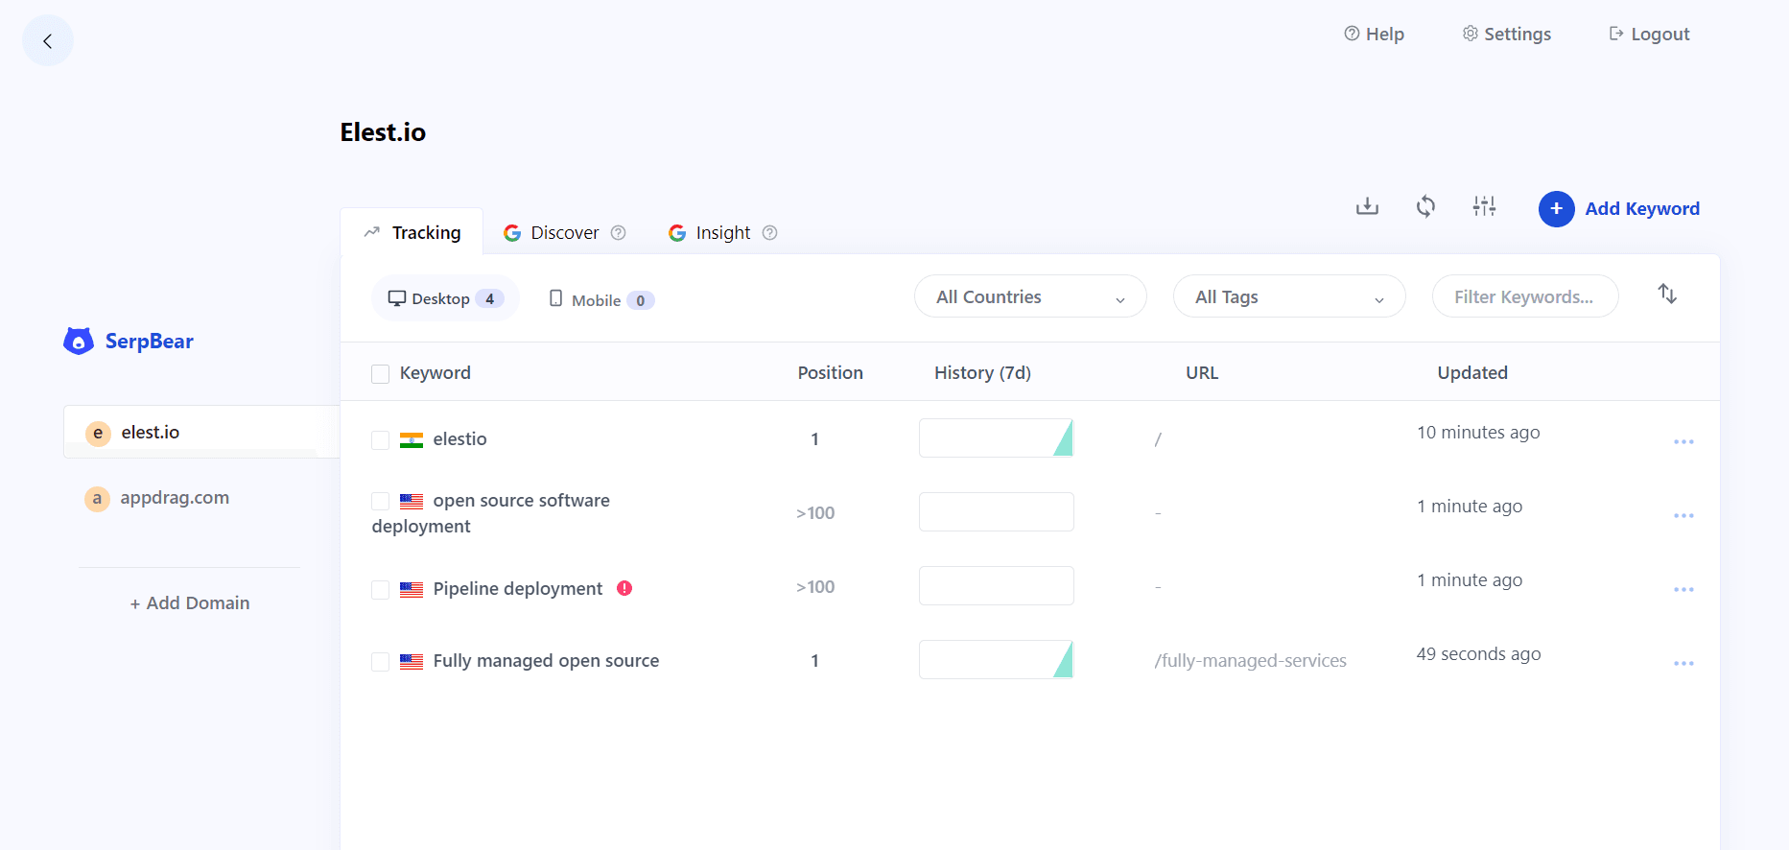Click Fully managed open source keyword
This screenshot has height=850, width=1789.
pos(546,661)
